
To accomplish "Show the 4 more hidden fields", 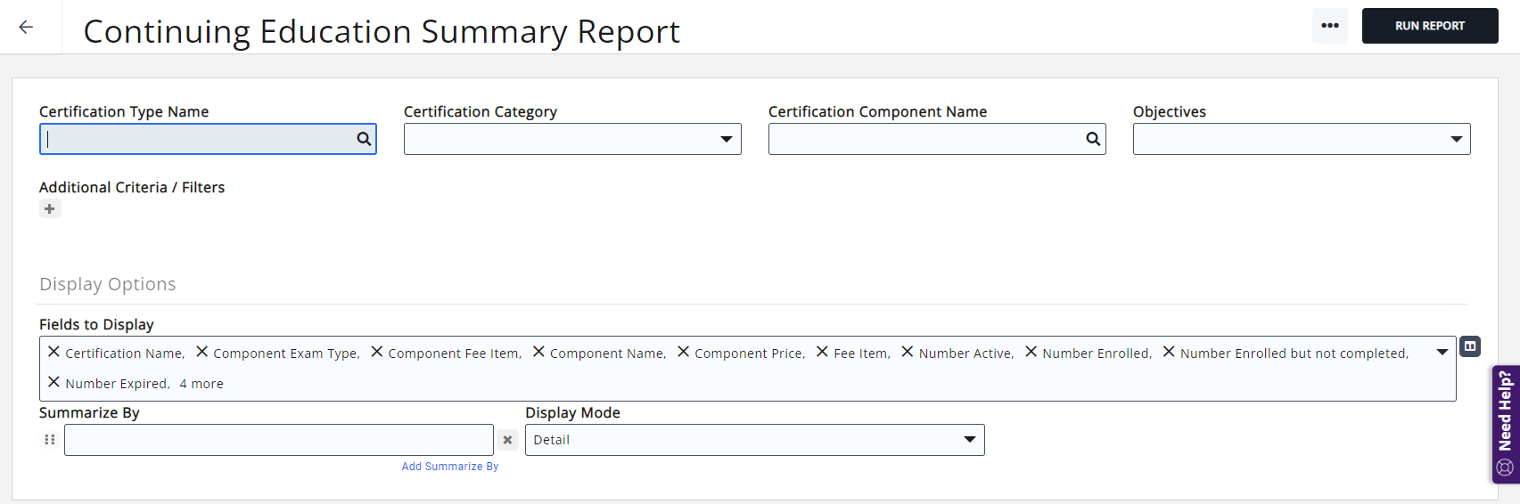I will (201, 384).
